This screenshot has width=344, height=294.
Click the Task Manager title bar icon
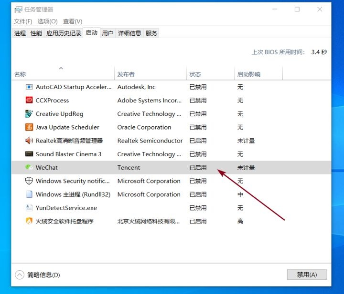pyautogui.click(x=18, y=10)
